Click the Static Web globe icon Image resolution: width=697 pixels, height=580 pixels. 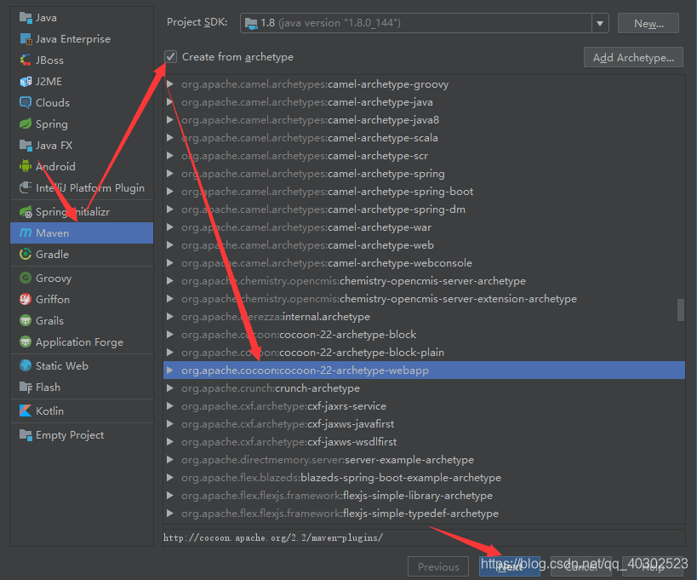click(x=26, y=365)
